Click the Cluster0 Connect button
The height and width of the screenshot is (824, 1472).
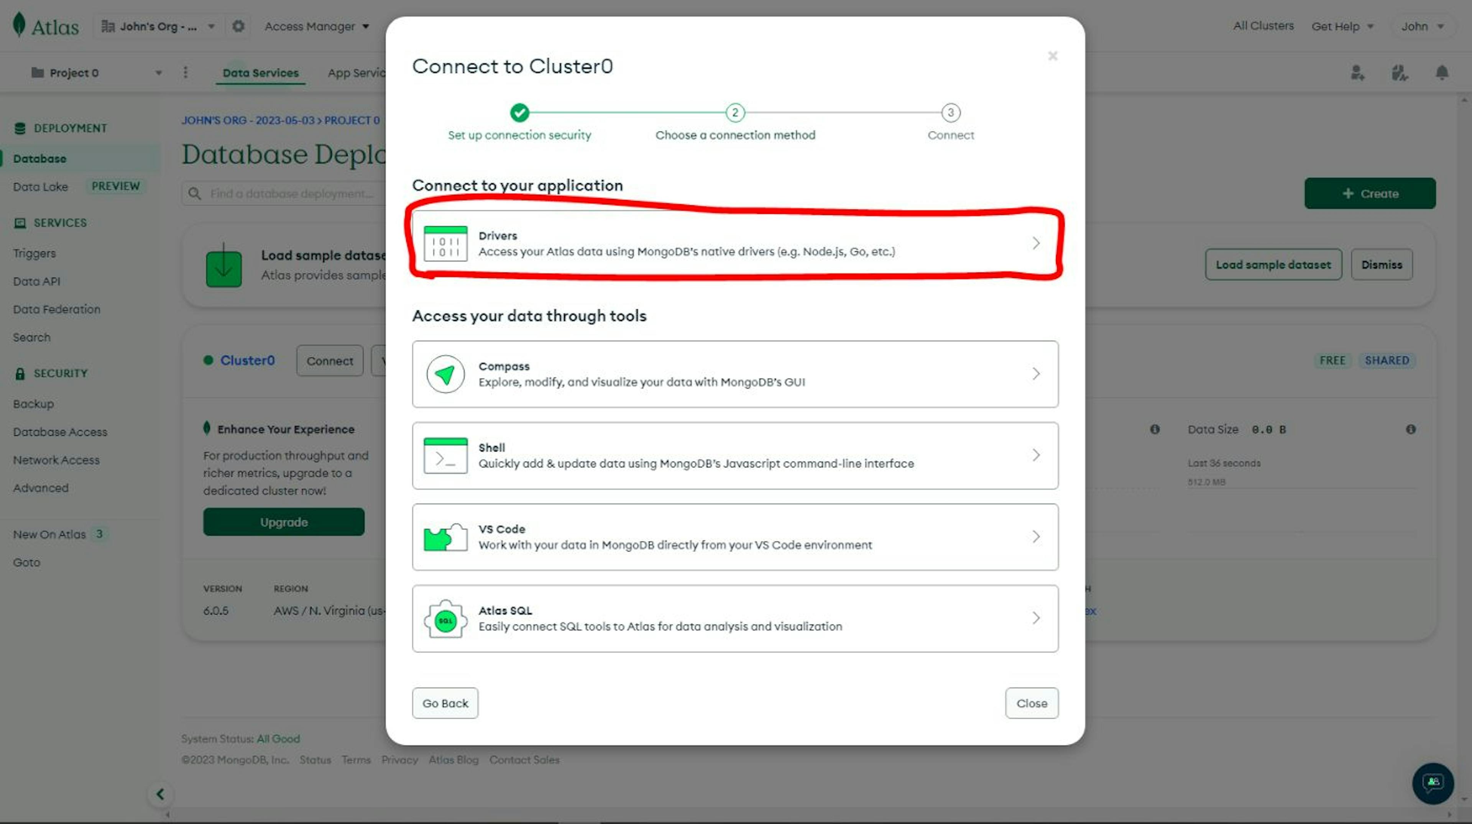[330, 361]
